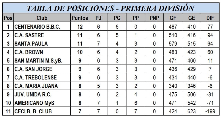Select the C.A. SAN JORGE cell
This screenshot has width=222, height=118.
[x=33, y=69]
